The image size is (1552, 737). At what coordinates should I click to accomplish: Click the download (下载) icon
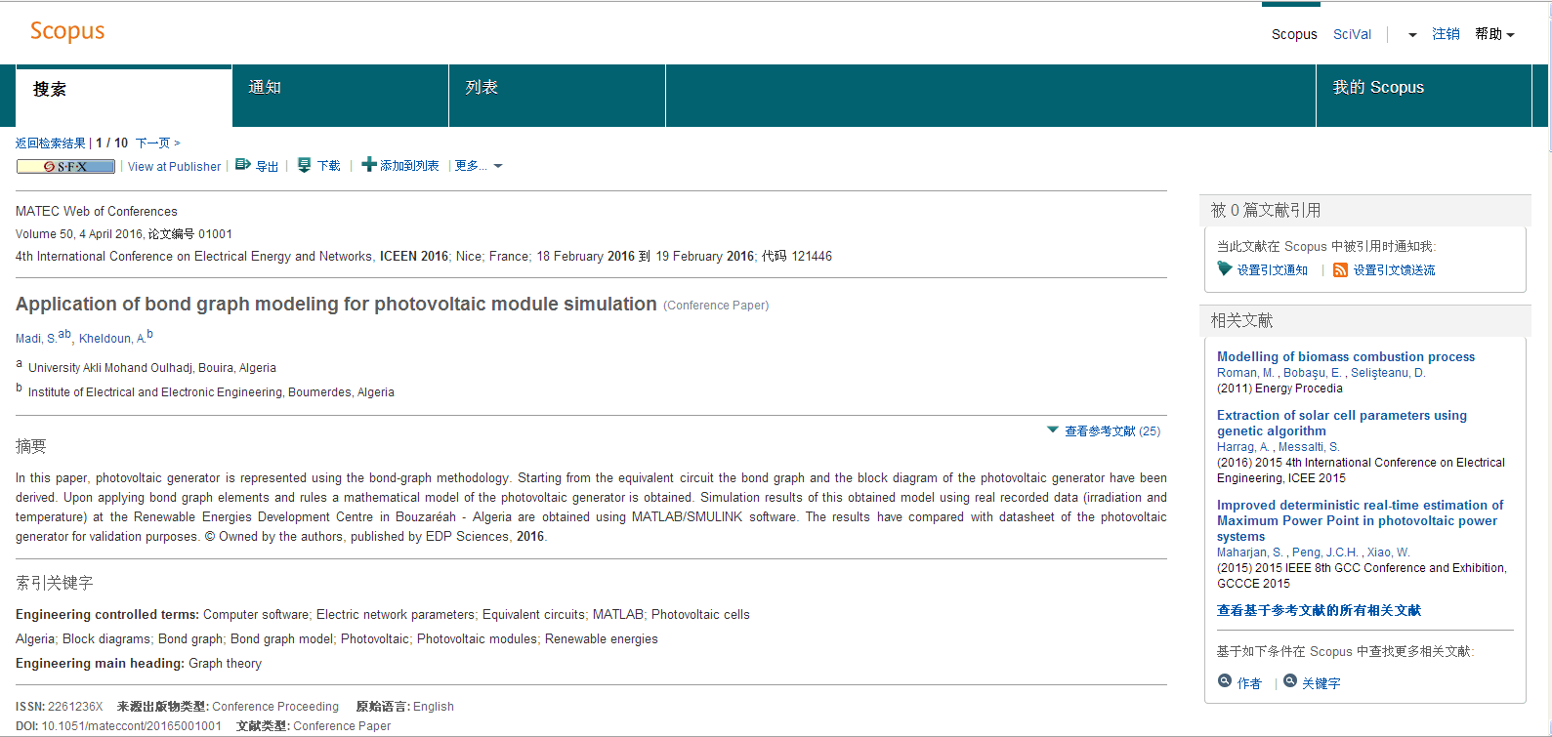click(305, 165)
